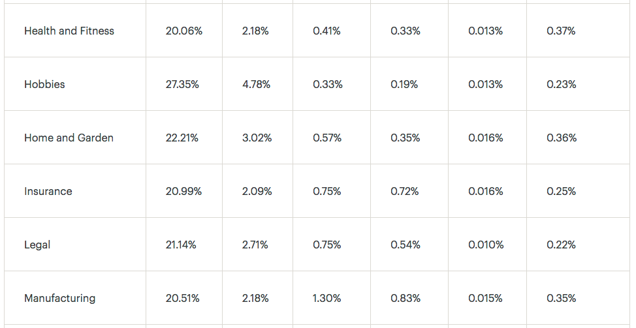Viewport: 636px width, 328px height.
Task: Click the 4.78% cell in Hobbies row
Action: tap(257, 84)
